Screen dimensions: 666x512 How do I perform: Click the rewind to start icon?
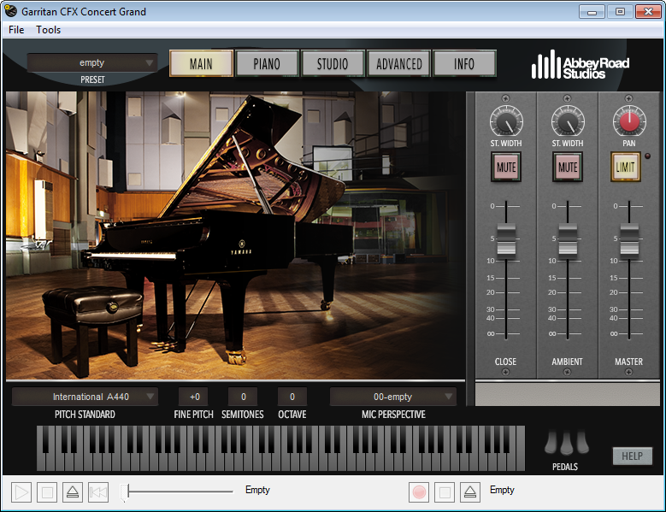[98, 492]
